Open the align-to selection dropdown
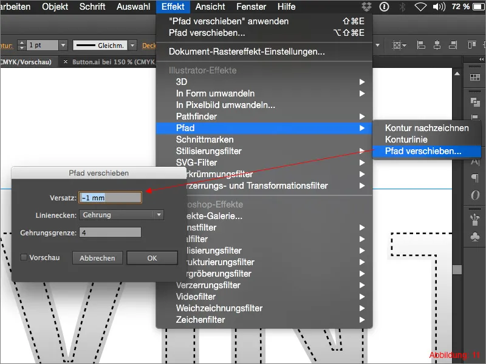This screenshot has height=364, width=486. pyautogui.click(x=399, y=45)
